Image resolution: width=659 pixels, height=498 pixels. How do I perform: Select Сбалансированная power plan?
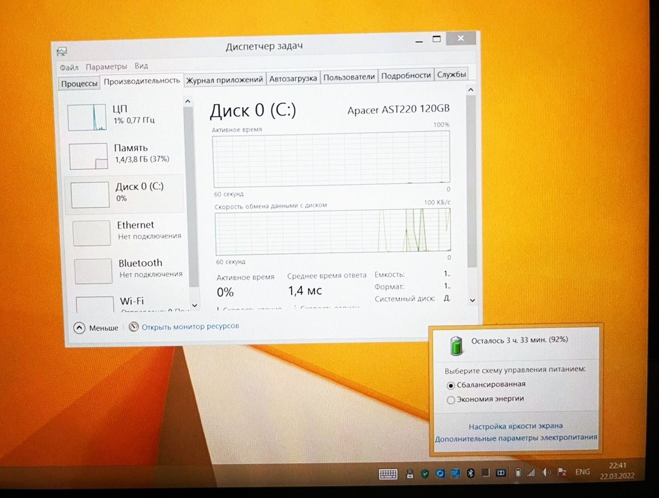coord(486,385)
